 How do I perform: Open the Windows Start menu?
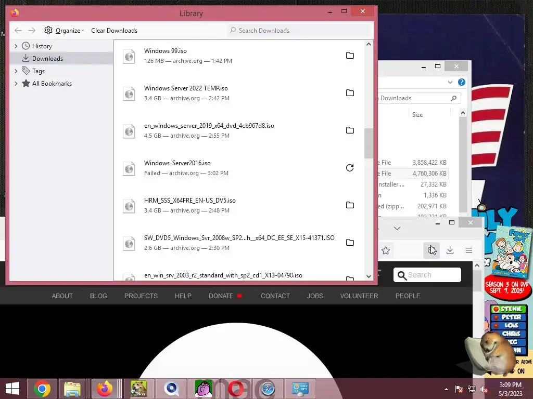coord(12,389)
